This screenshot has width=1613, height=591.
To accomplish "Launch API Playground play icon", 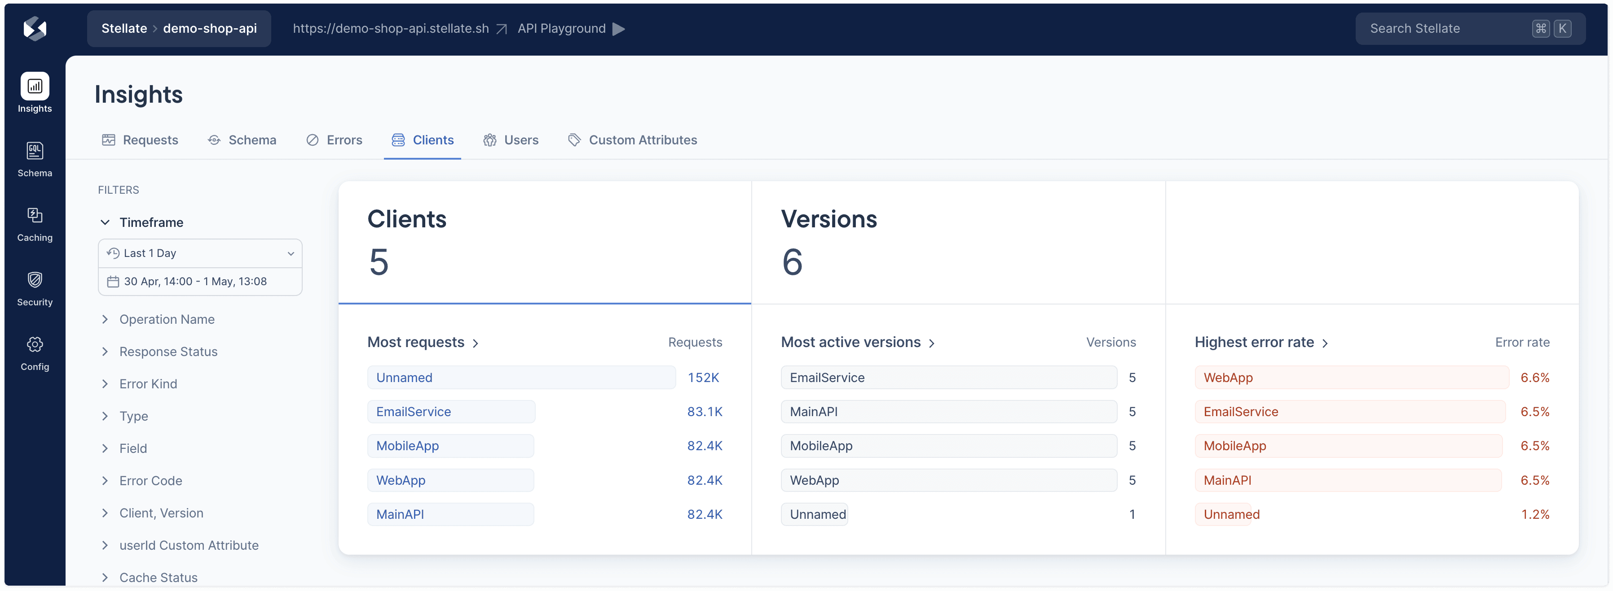I will click(618, 29).
